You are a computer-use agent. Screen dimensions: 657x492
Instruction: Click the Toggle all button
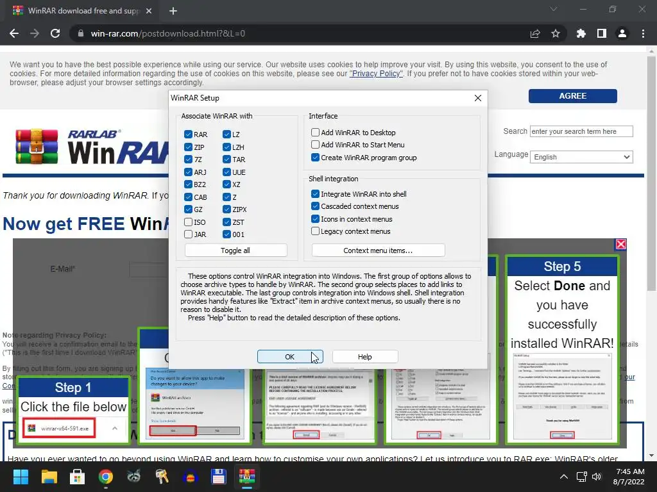click(235, 250)
